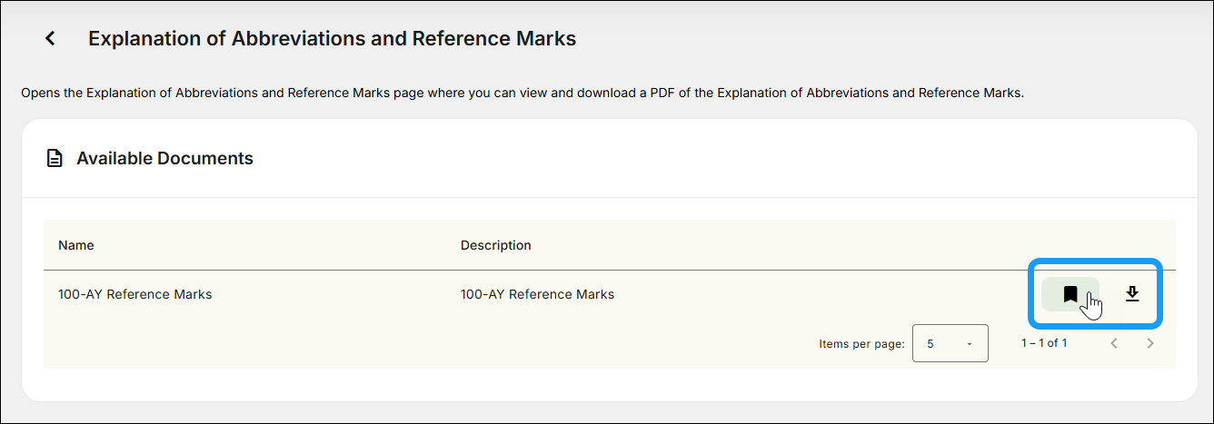Go to the next page of documents
The width and height of the screenshot is (1214, 424).
pos(1150,343)
